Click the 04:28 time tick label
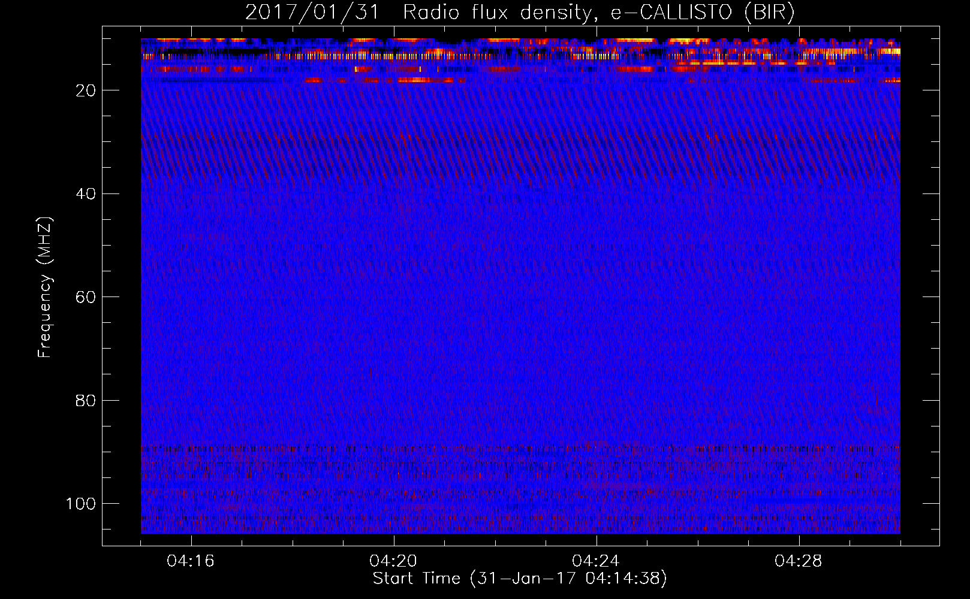The width and height of the screenshot is (970, 599). click(799, 561)
